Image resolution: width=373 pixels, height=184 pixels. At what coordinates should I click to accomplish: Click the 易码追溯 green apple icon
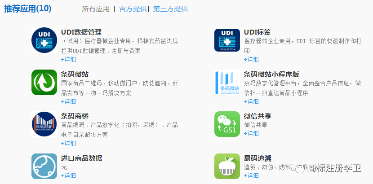click(x=227, y=166)
